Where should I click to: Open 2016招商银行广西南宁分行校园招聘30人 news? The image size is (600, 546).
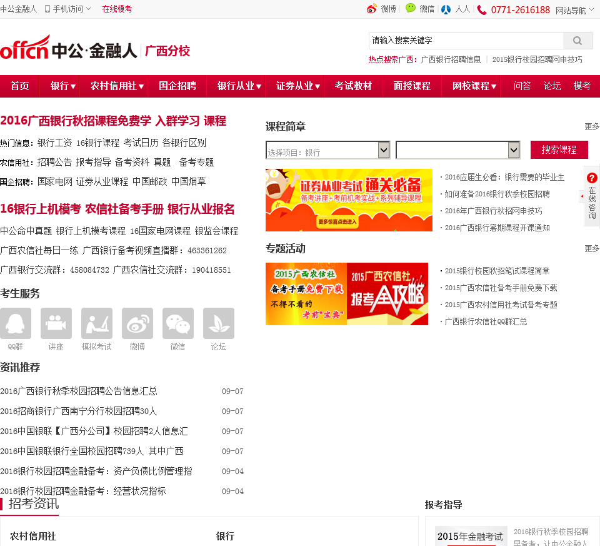79,412
